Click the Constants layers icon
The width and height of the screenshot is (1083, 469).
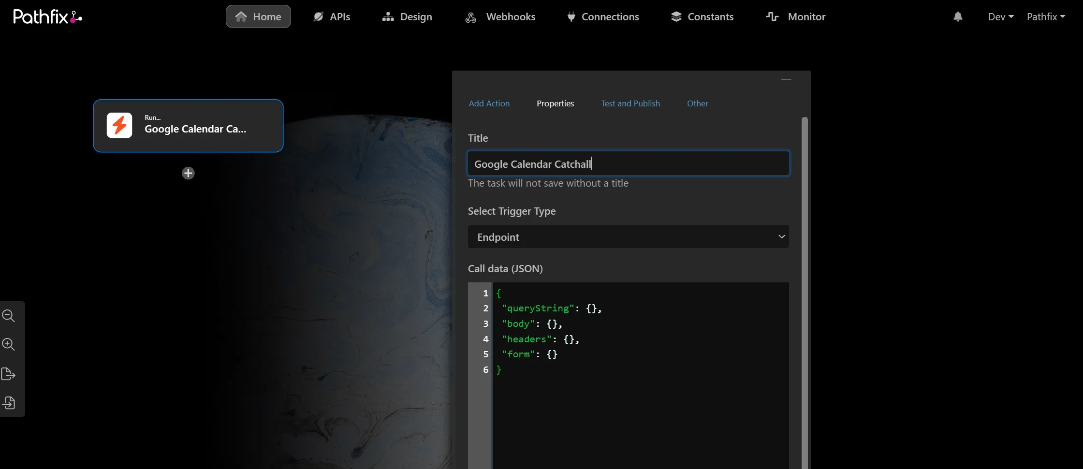676,16
